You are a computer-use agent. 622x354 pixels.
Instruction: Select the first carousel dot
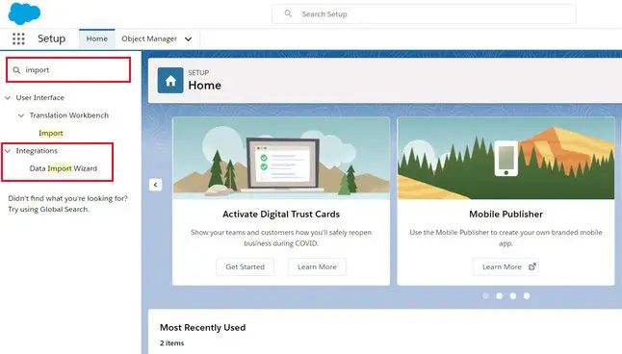(485, 295)
